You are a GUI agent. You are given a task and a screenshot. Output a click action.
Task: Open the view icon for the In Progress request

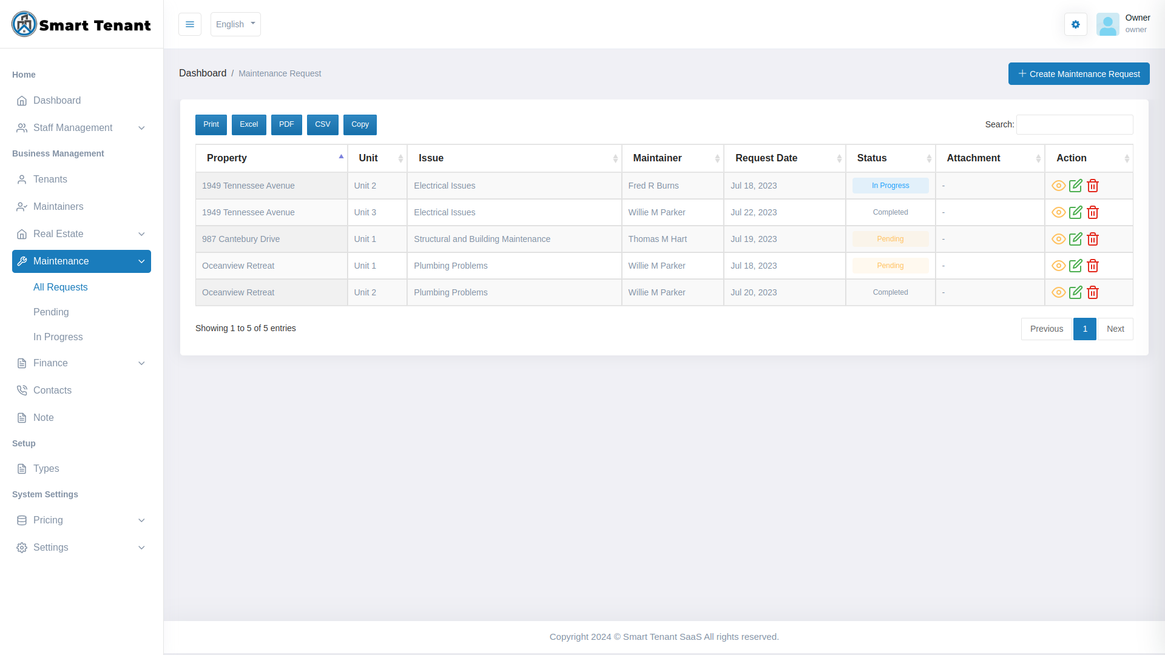click(1059, 186)
